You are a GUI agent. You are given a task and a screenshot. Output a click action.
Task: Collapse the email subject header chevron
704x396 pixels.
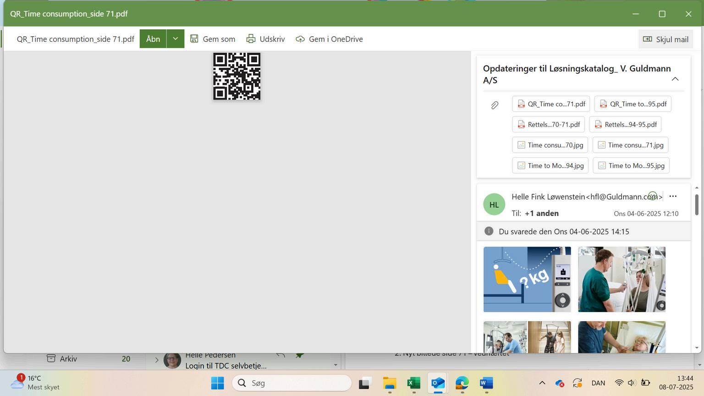[675, 79]
